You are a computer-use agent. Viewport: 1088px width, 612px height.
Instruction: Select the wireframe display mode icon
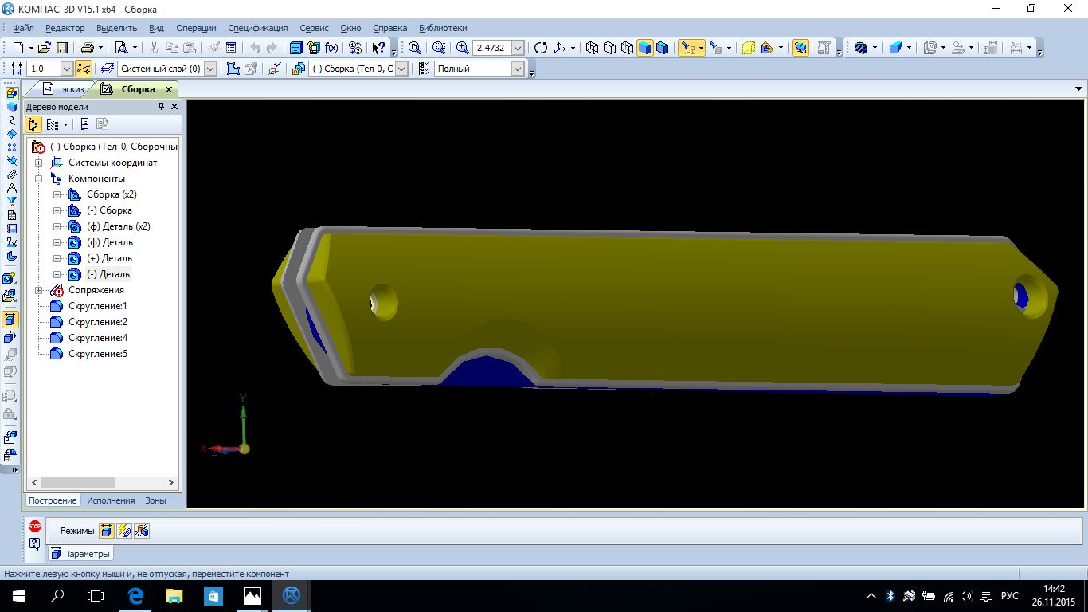(592, 48)
